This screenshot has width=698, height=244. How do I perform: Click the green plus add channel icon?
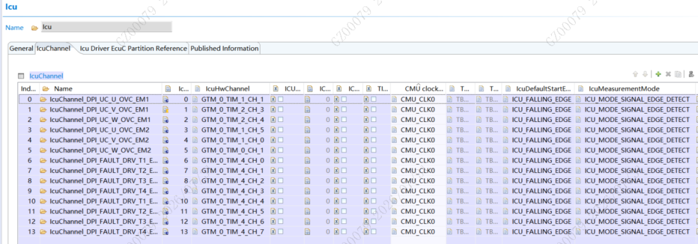coord(659,74)
